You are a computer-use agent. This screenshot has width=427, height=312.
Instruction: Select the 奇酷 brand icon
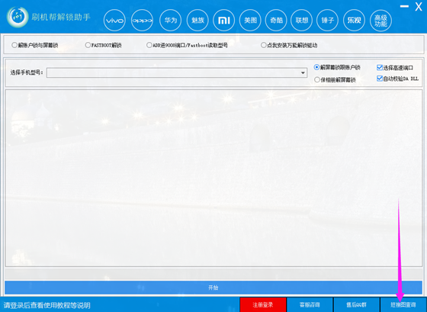click(x=276, y=21)
